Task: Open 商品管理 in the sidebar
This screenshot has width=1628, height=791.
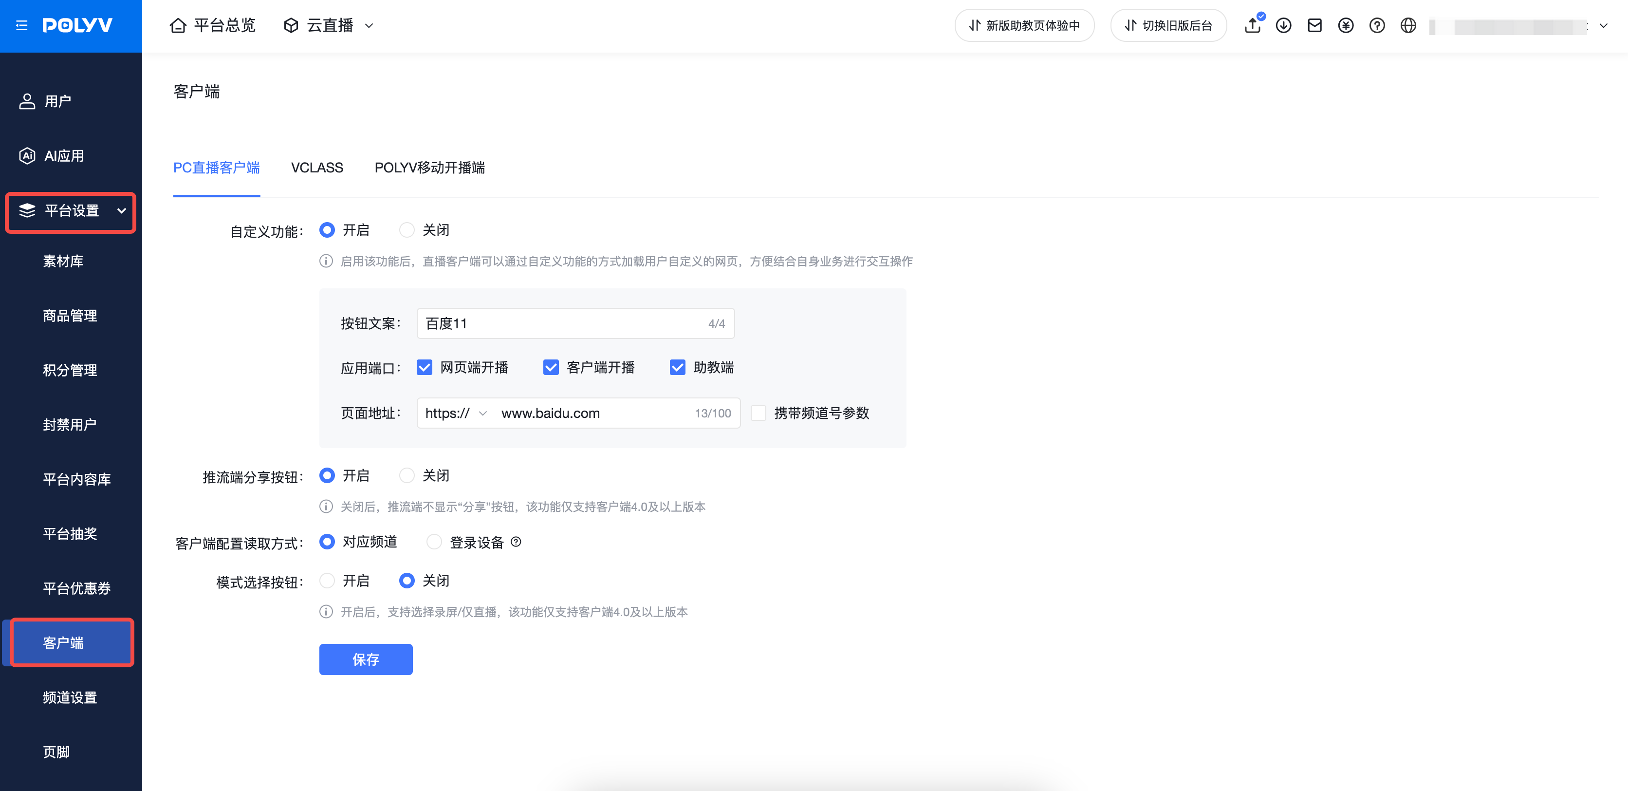Action: tap(70, 316)
